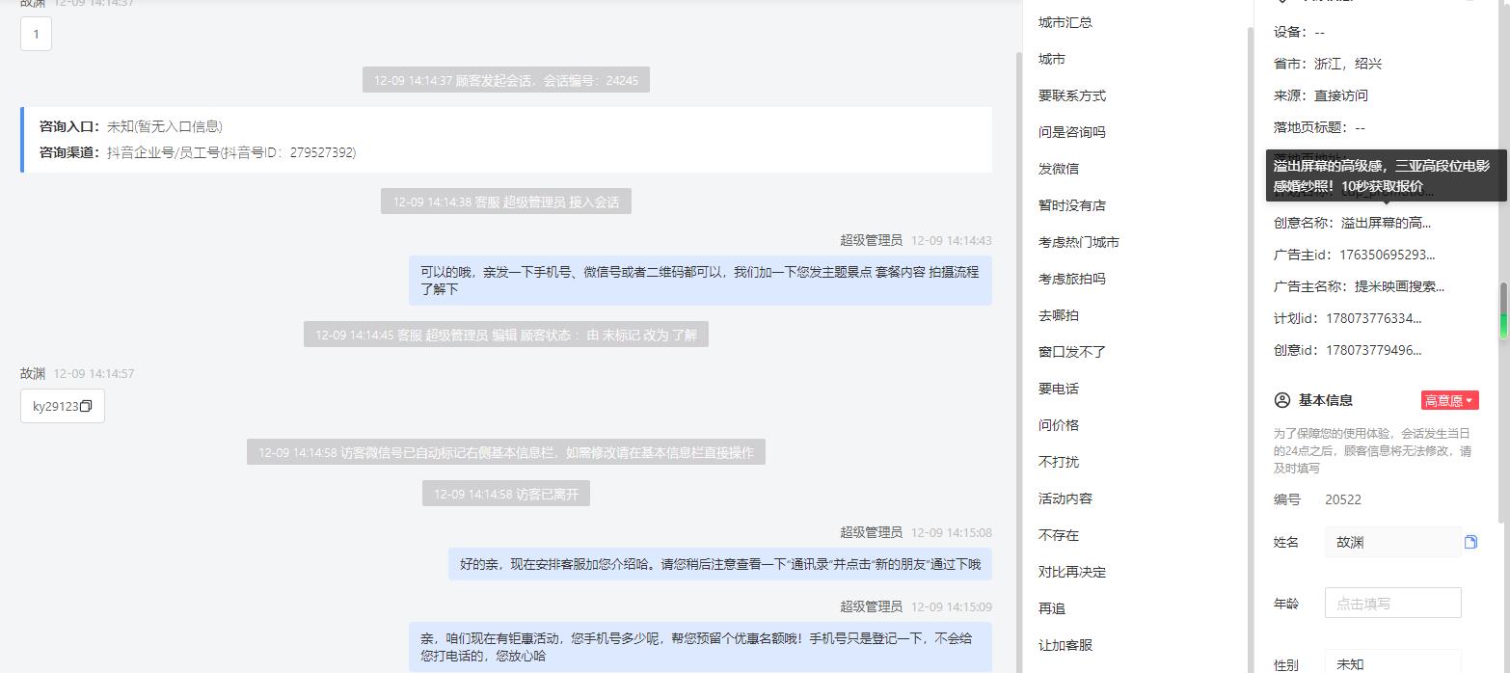Viewport: 1510px width, 673px height.
Task: Click the agent message starting 可以的哦
Action: point(700,281)
